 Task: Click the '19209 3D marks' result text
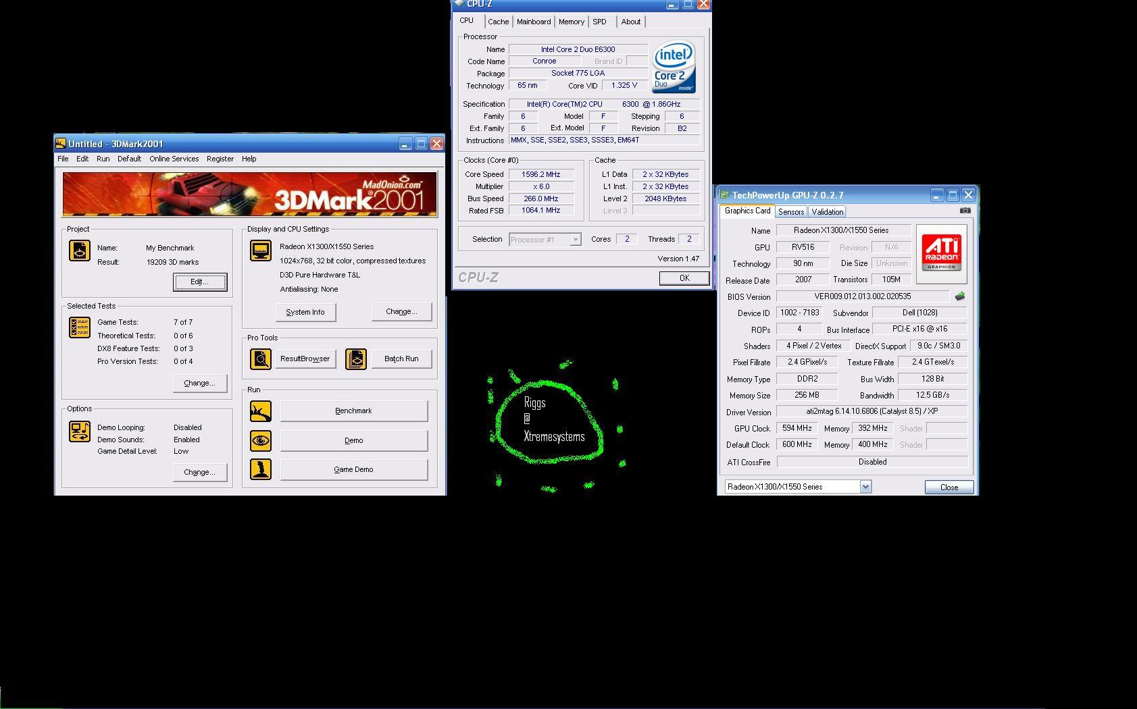tap(172, 262)
